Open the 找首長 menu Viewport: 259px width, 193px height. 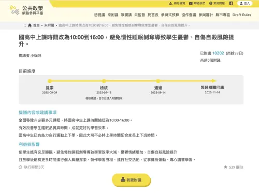pyautogui.click(x=153, y=15)
